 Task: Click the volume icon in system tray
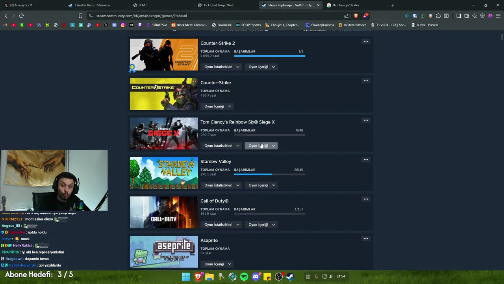tap(330, 277)
